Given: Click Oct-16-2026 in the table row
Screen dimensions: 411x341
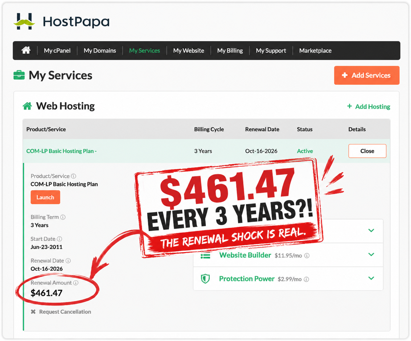Looking at the screenshot, I should click(x=261, y=151).
